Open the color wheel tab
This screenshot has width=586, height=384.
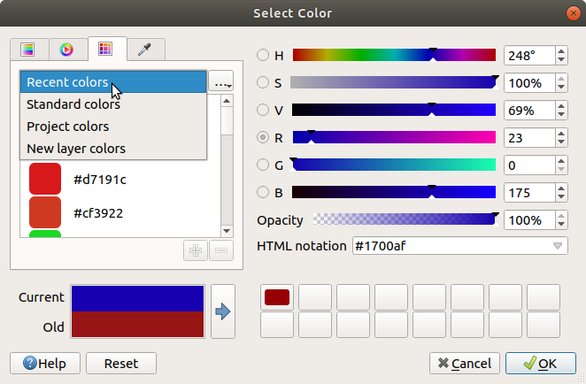[x=67, y=49]
